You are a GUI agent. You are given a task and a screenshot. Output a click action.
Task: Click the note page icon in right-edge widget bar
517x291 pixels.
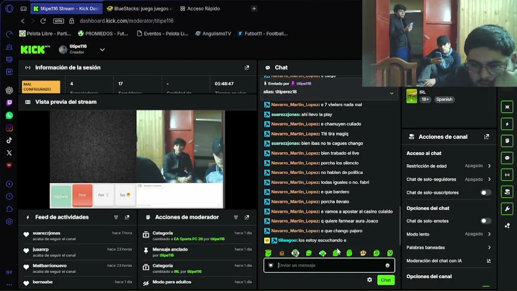click(x=507, y=141)
